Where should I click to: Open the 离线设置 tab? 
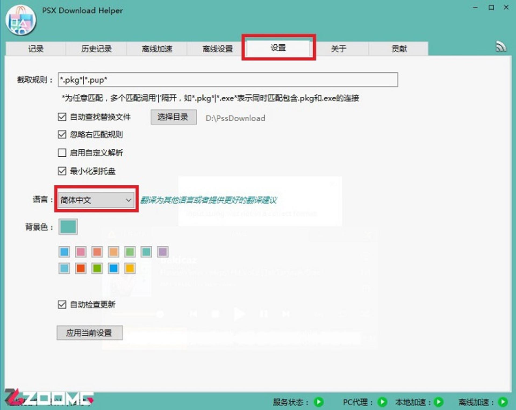[217, 49]
